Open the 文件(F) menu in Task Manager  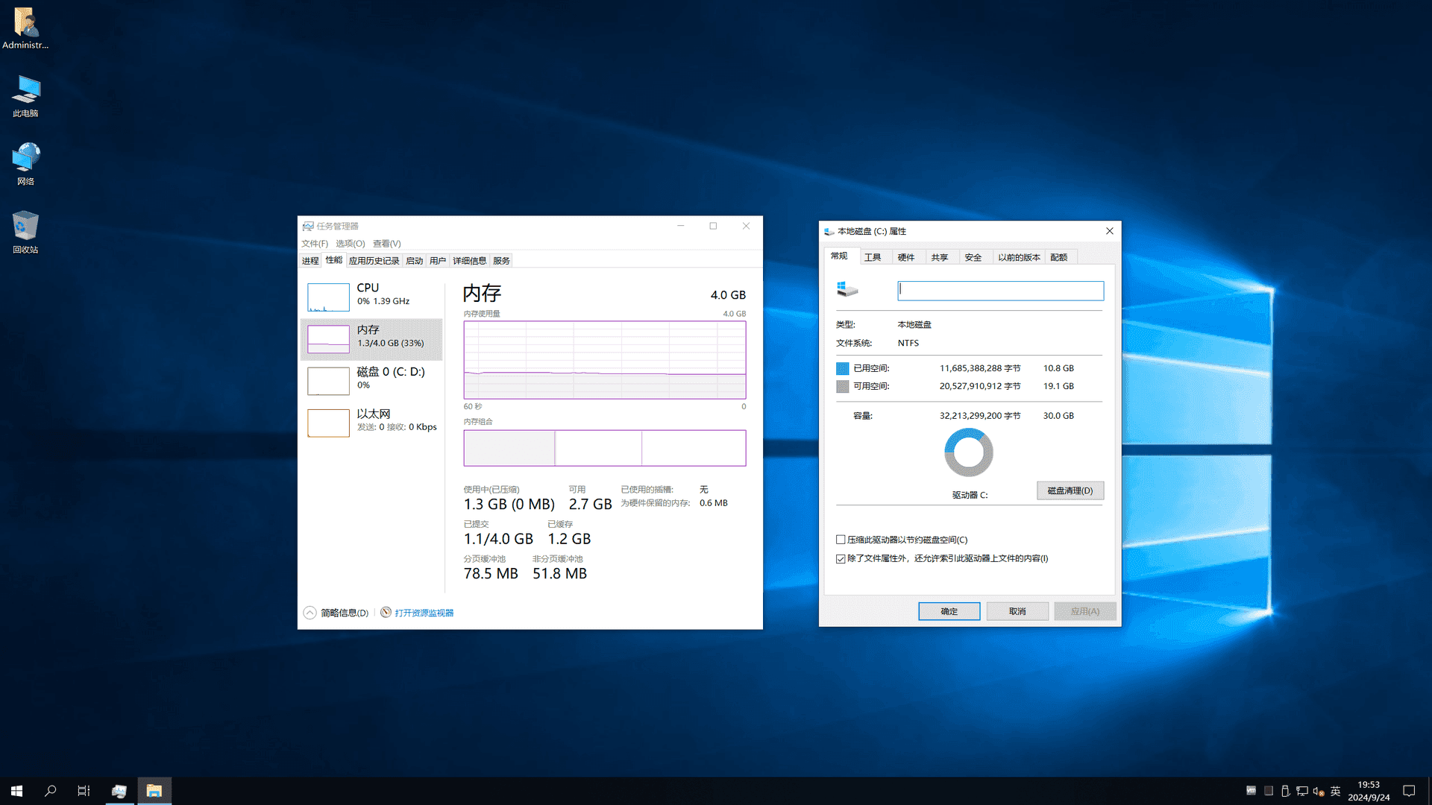[x=315, y=244]
